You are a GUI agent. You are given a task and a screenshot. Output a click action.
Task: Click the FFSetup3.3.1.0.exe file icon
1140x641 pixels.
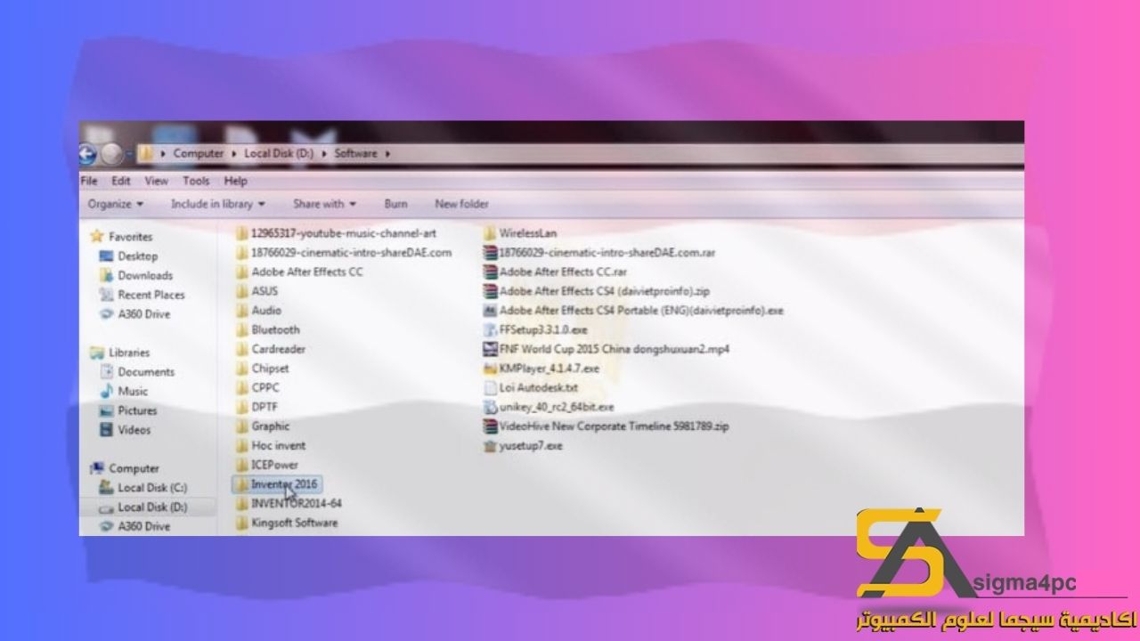[489, 329]
